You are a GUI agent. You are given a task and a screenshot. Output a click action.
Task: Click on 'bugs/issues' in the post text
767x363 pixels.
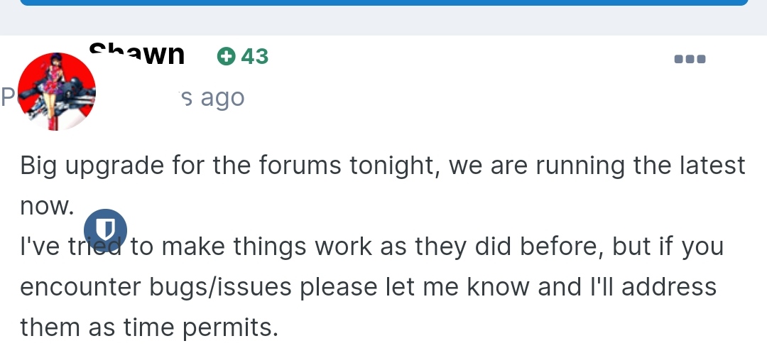tap(221, 287)
